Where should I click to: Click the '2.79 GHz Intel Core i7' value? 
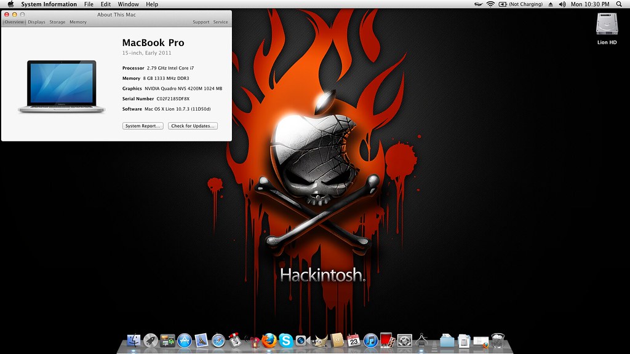point(170,68)
